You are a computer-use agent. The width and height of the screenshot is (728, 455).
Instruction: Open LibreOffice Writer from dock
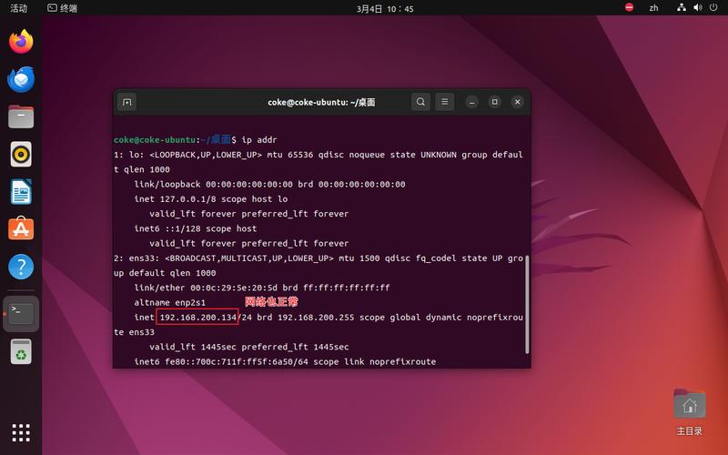click(x=21, y=192)
